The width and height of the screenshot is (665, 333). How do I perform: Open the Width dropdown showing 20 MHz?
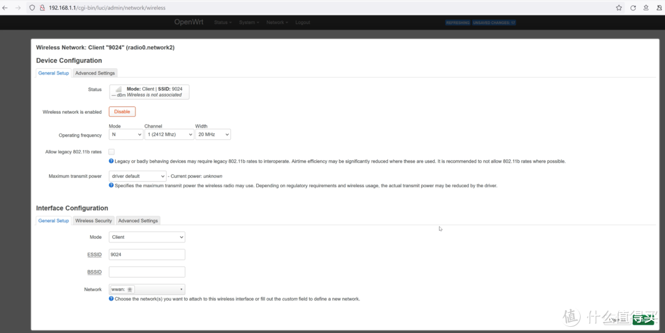(213, 134)
